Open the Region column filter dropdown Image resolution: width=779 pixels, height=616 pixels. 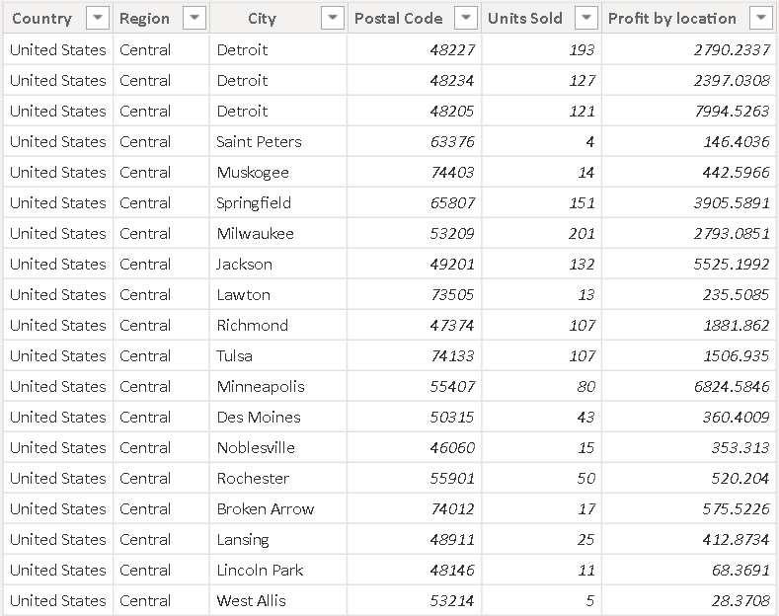pyautogui.click(x=195, y=18)
